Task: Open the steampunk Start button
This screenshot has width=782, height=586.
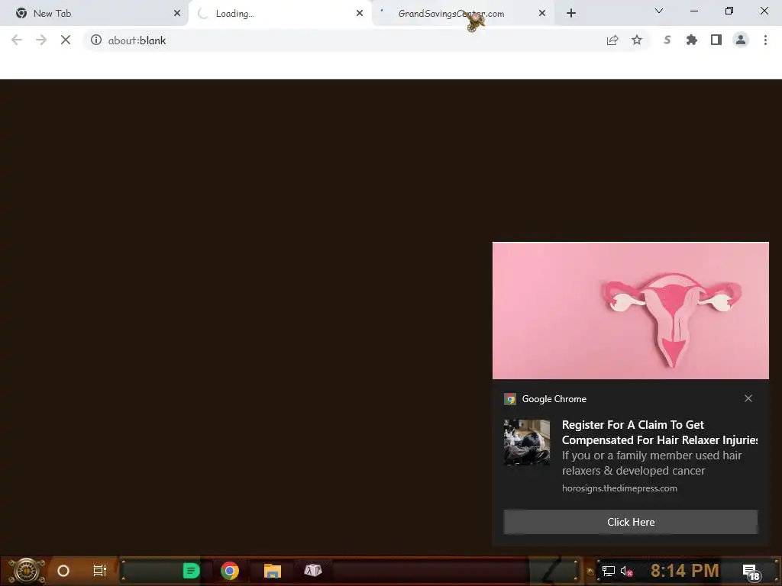Action: pos(26,571)
